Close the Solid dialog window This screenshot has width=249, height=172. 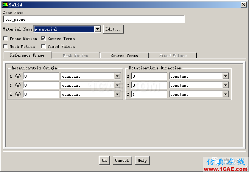click(243, 5)
